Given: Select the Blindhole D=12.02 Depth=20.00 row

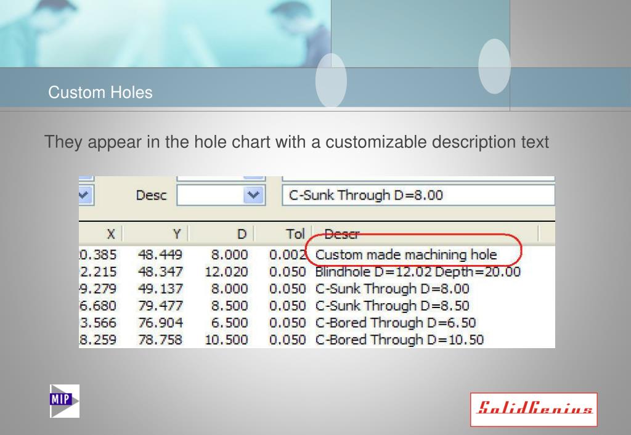Looking at the screenshot, I should click(317, 272).
